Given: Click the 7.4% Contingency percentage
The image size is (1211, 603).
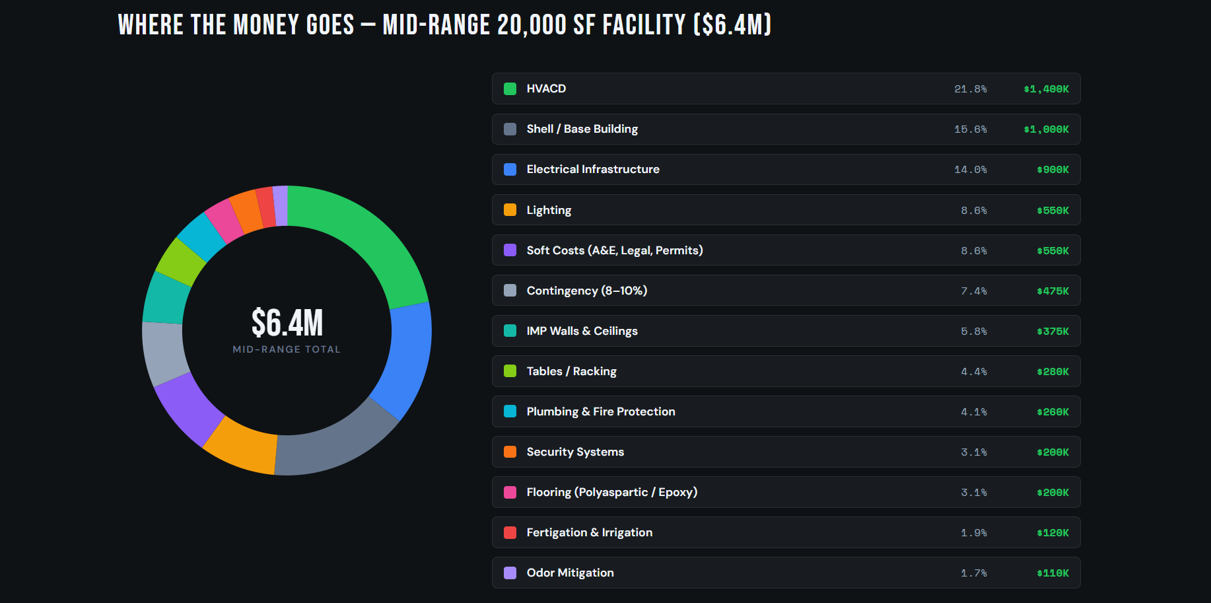Looking at the screenshot, I should coord(974,291).
